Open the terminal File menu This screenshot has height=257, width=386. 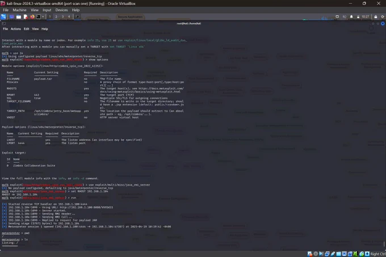point(5,29)
